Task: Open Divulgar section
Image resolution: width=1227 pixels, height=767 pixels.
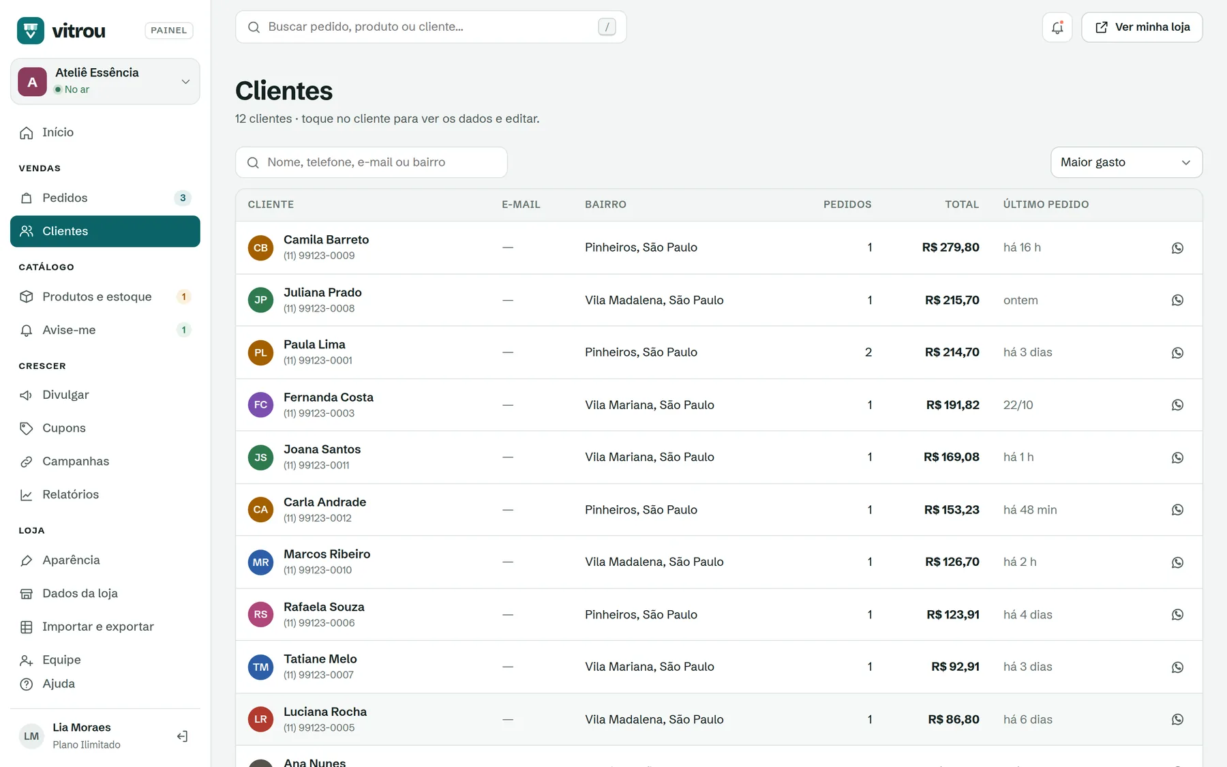Action: click(105, 395)
